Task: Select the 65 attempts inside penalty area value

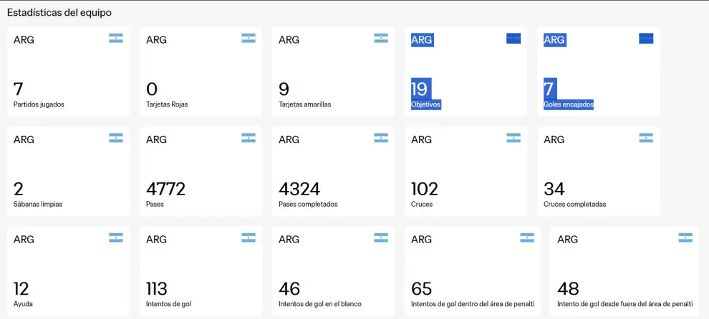Action: tap(421, 289)
